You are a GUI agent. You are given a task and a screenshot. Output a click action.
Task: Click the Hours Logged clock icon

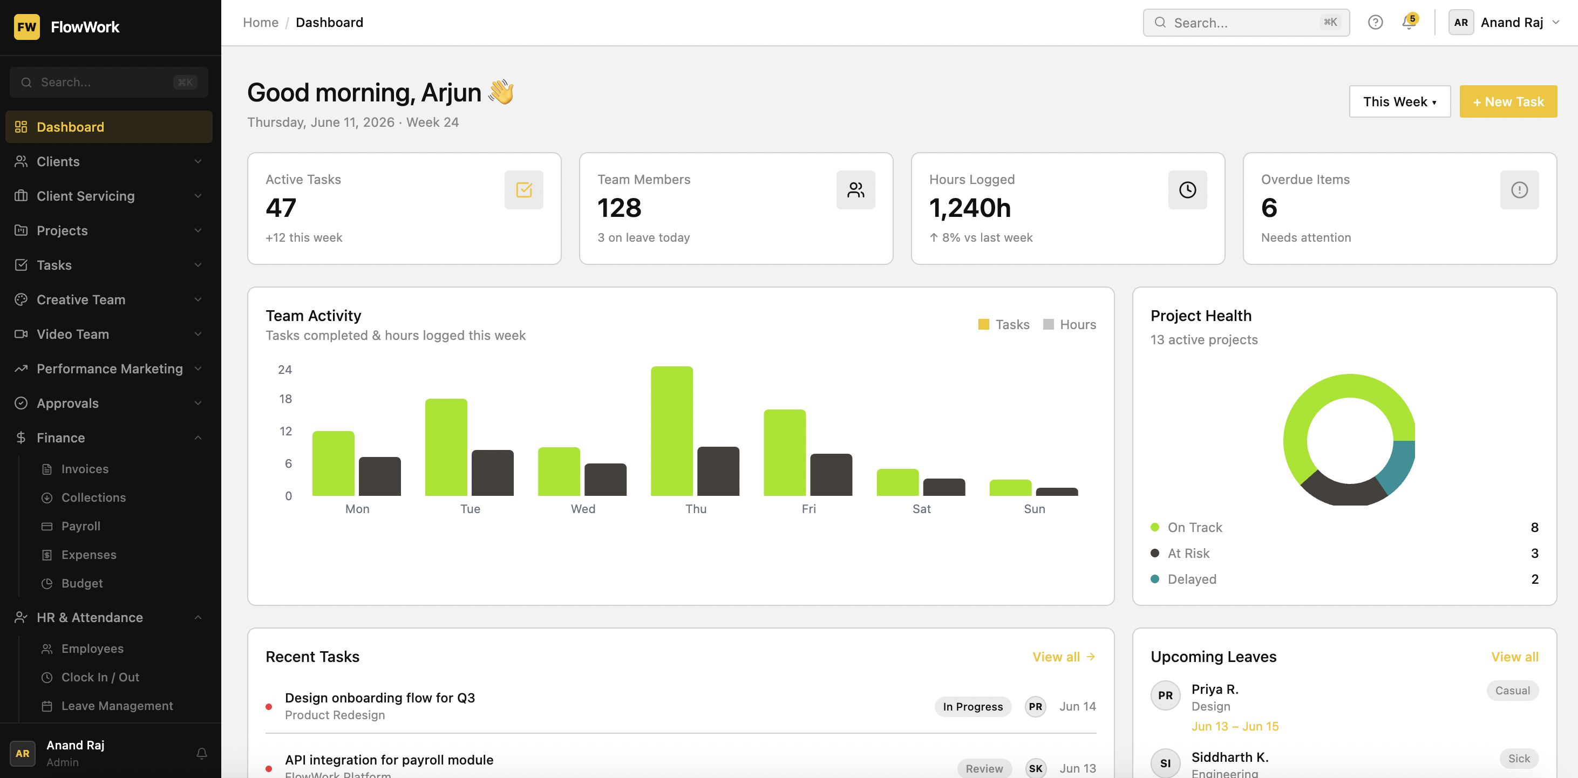tap(1187, 190)
